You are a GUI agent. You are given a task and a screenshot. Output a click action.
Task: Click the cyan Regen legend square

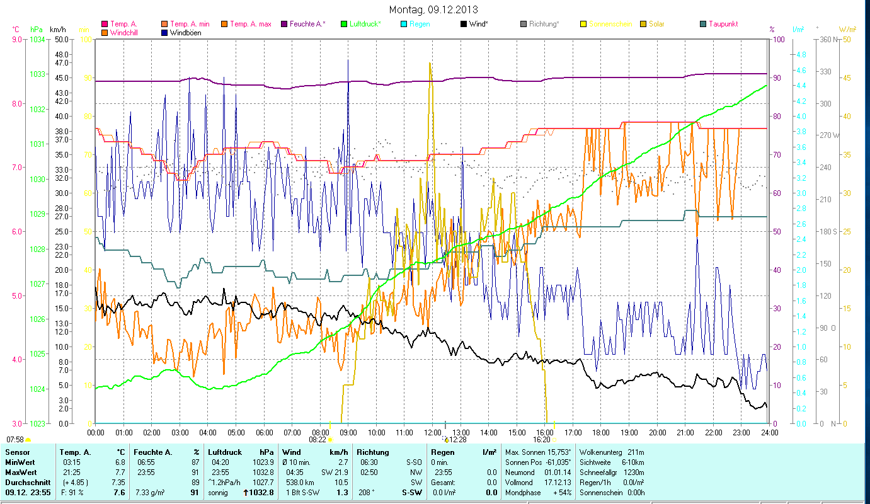tap(404, 25)
